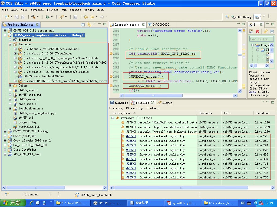Viewport: 277px width, 207px height.
Task: Click the editor horizontal scrollbar thumb
Action: click(x=153, y=96)
